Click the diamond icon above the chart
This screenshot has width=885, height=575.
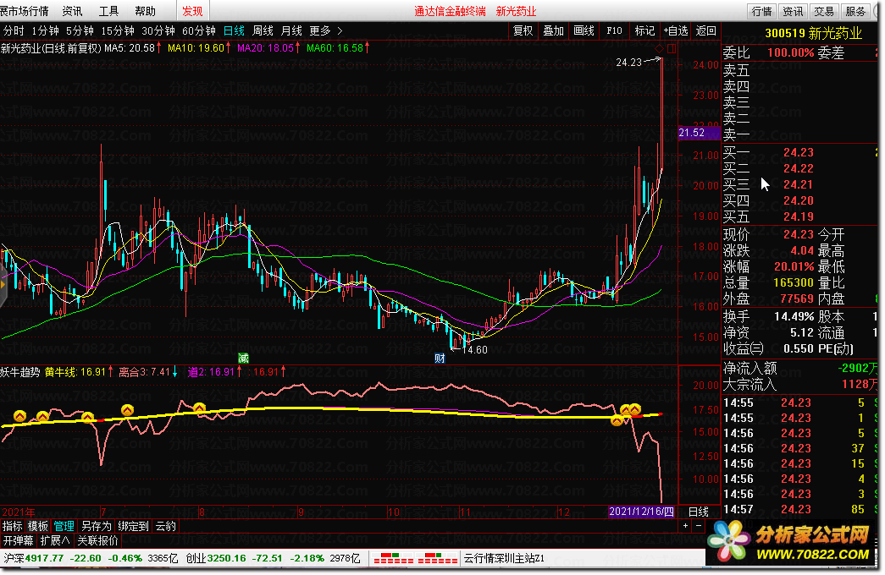tap(659, 48)
